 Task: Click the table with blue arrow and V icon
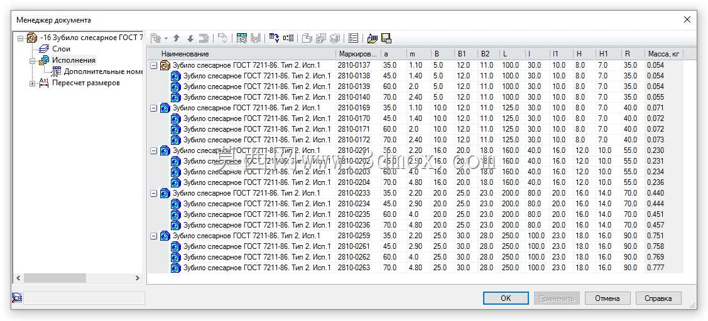tap(274, 39)
